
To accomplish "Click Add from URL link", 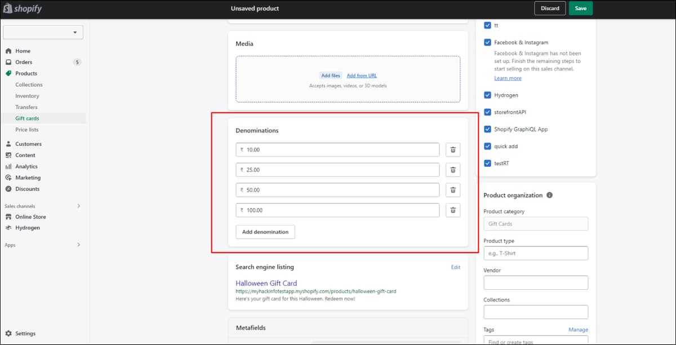I will point(362,76).
